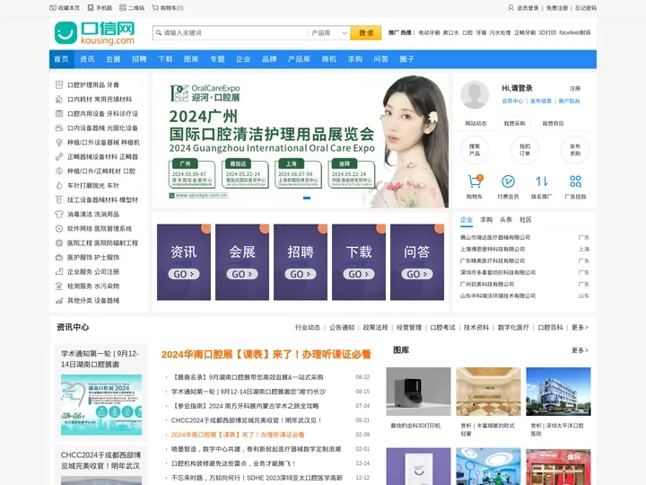This screenshot has height=485, width=646.
Task: Click the yellow 搜索 button
Action: pos(366,33)
